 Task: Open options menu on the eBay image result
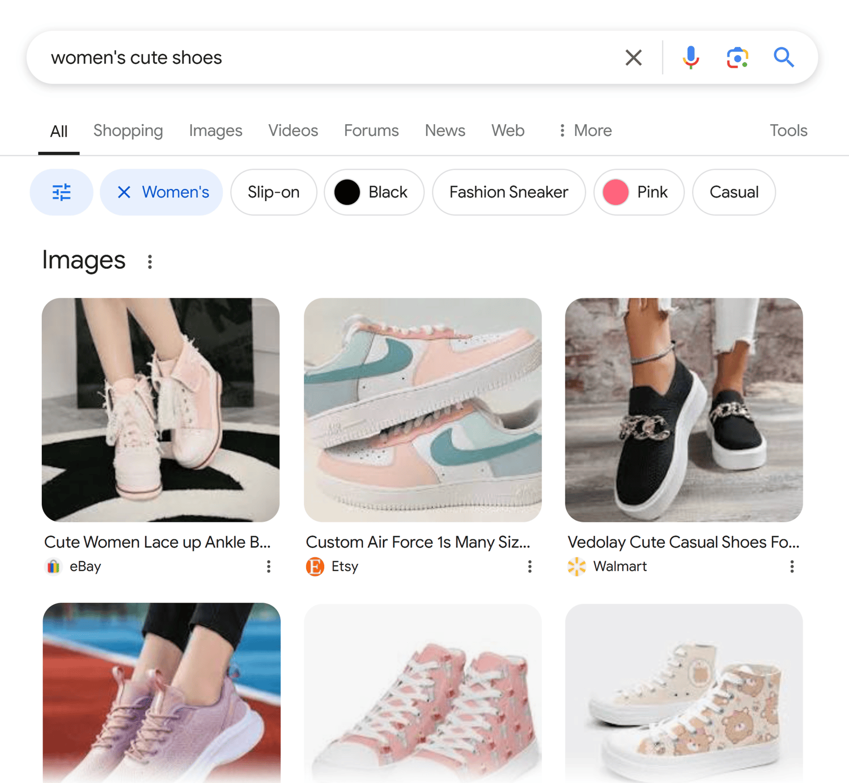pyautogui.click(x=268, y=566)
